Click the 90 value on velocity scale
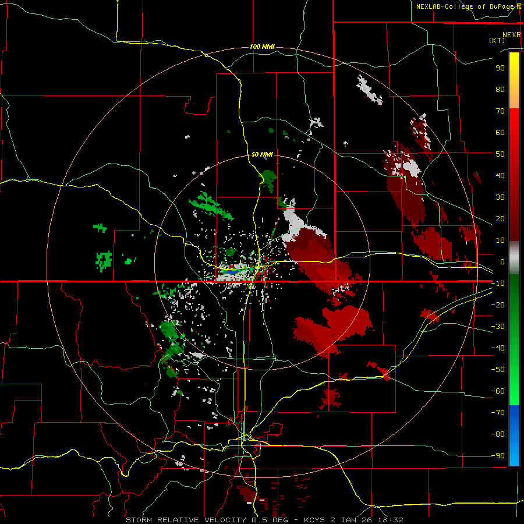Screen dimensions: 524x524 [x=500, y=68]
